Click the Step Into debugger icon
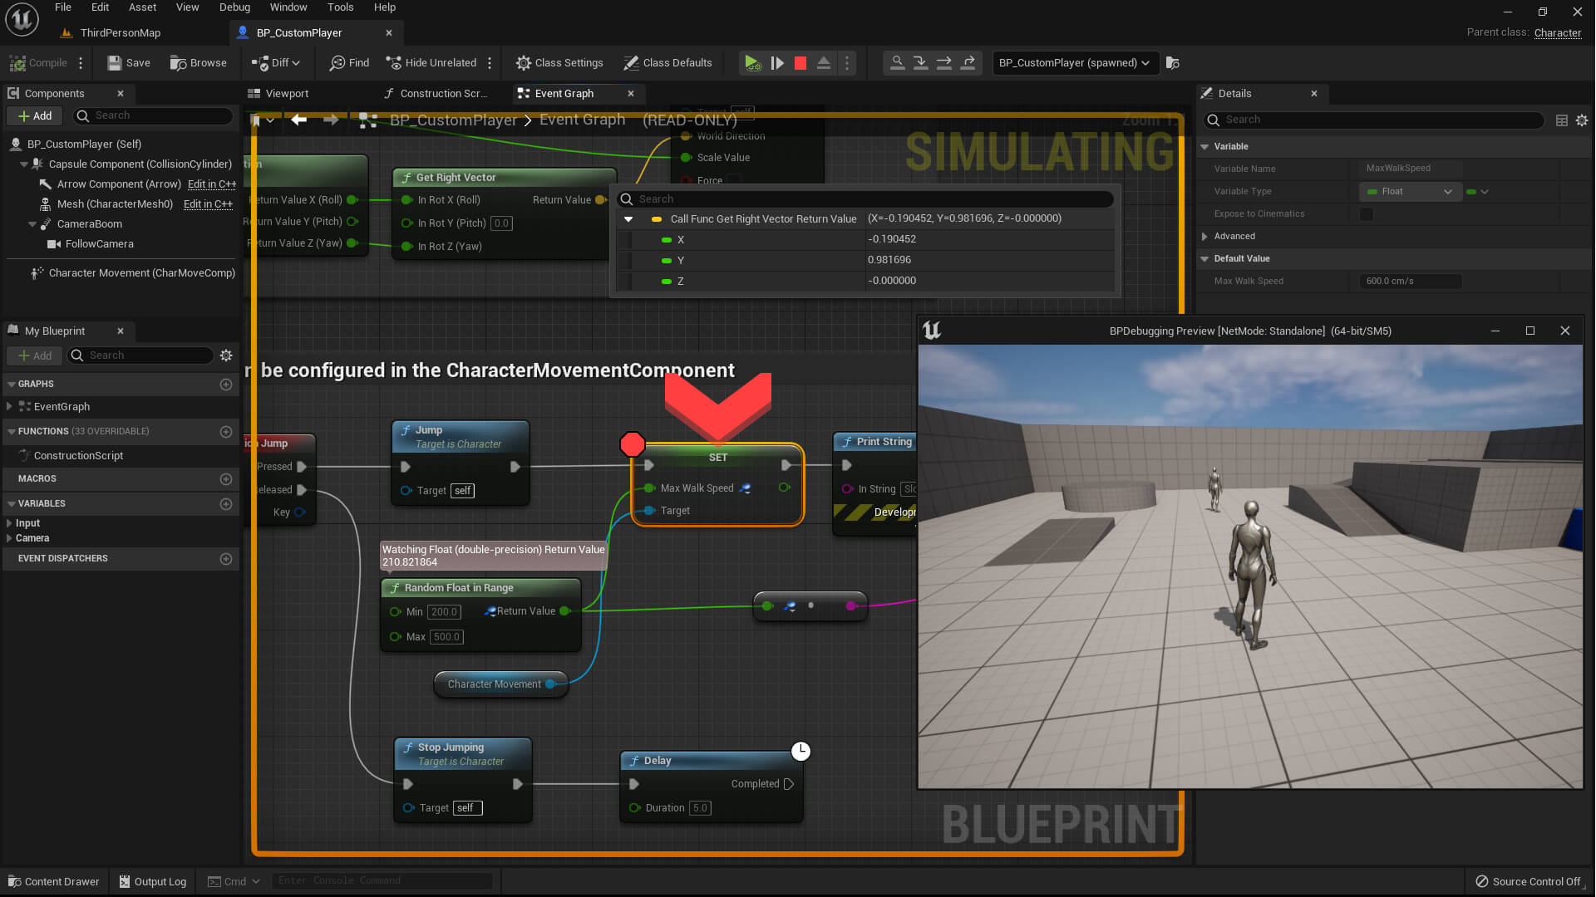The height and width of the screenshot is (897, 1596). pyautogui.click(x=920, y=63)
